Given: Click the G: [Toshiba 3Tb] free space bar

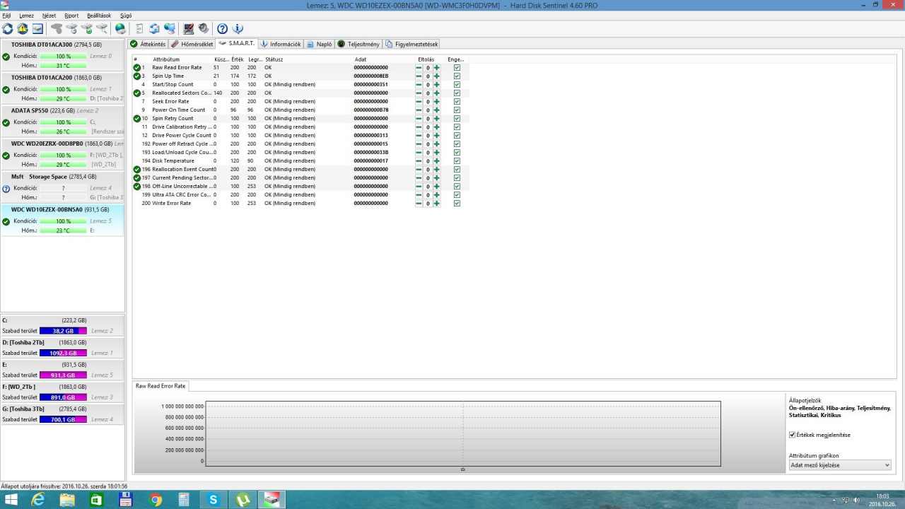Looking at the screenshot, I should point(63,420).
